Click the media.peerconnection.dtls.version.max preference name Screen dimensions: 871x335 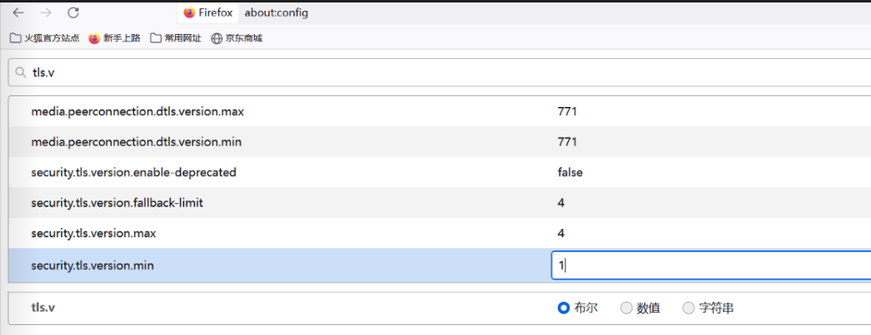pyautogui.click(x=138, y=111)
